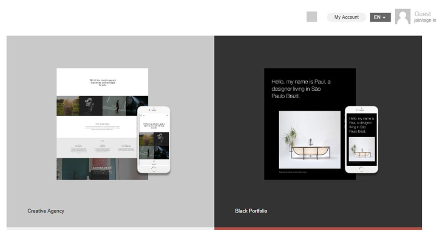Expand the EN language dropdown

click(380, 17)
